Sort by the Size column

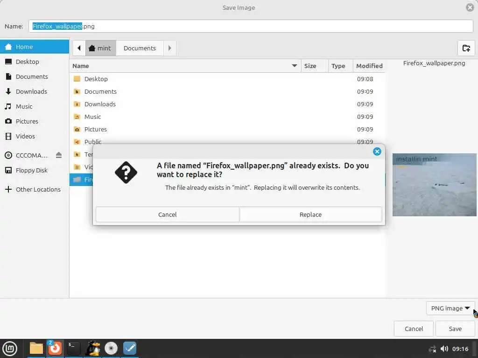click(x=314, y=66)
